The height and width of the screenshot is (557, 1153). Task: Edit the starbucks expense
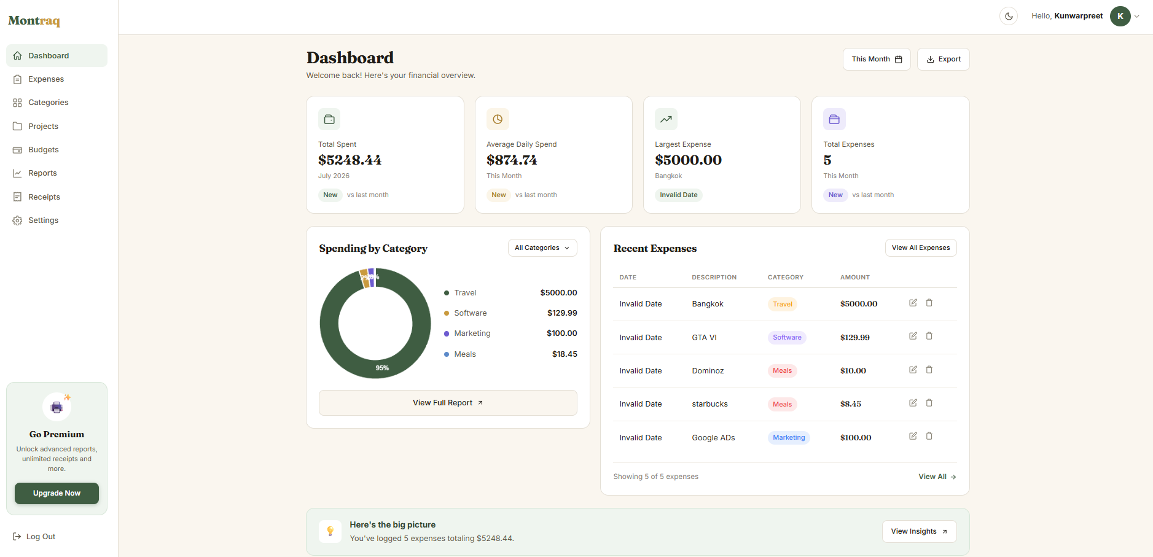(913, 403)
